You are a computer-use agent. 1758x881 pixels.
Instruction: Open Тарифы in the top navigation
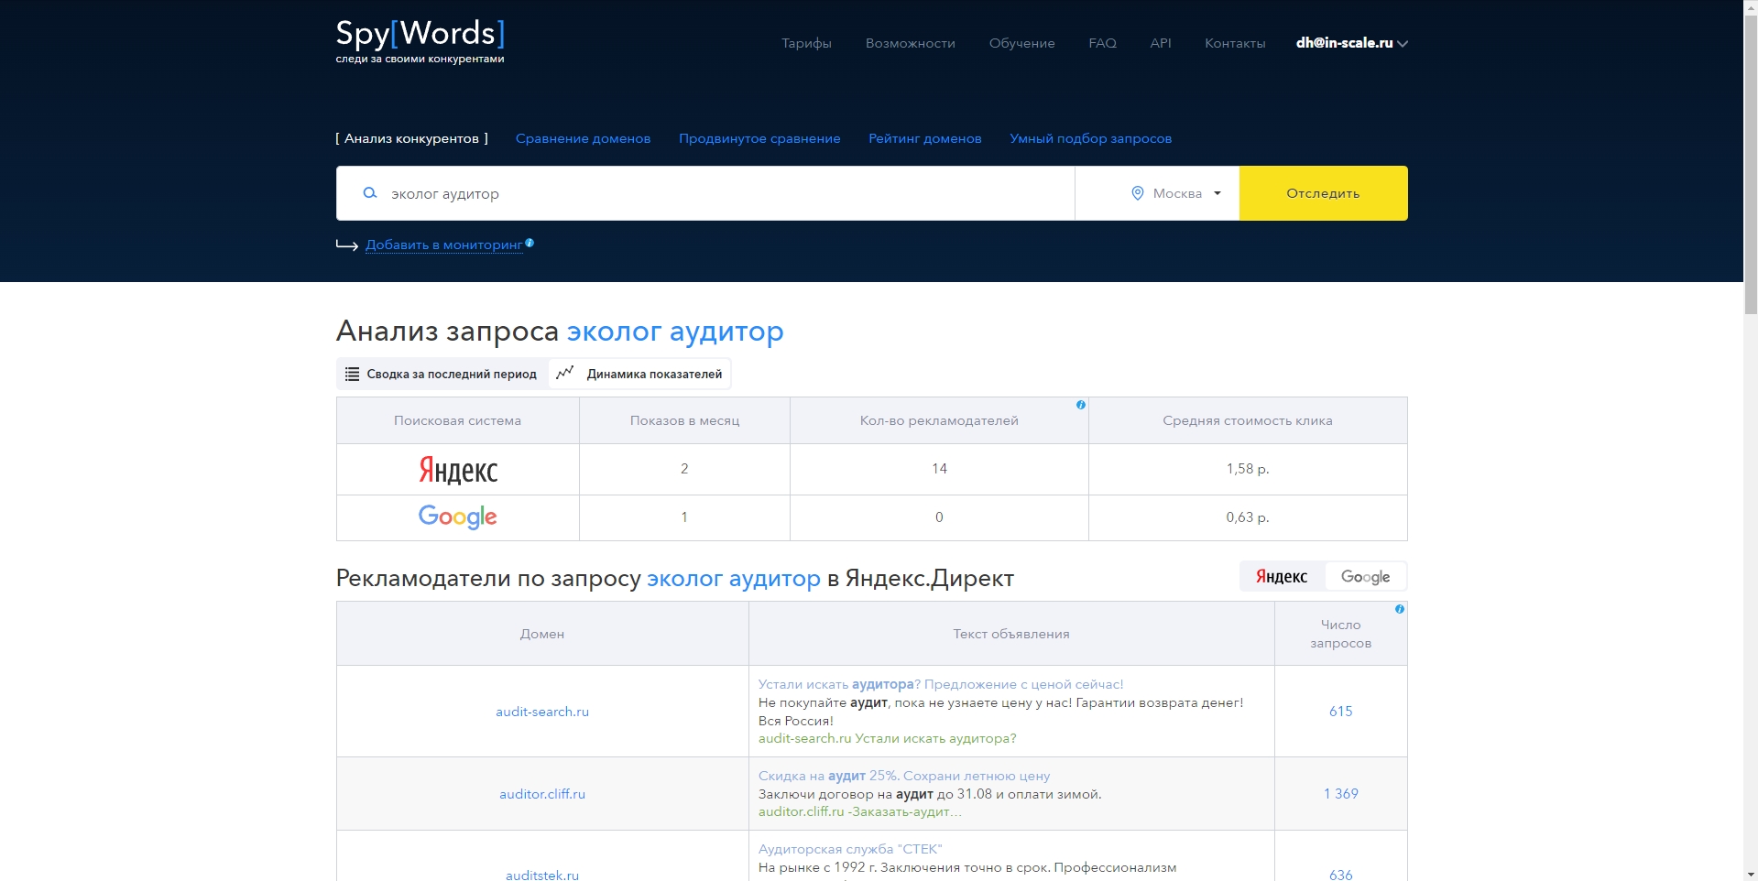click(806, 43)
